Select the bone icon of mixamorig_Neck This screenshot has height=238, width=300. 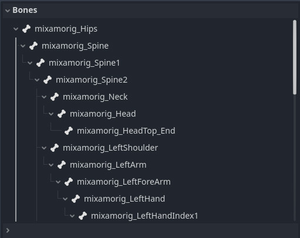point(55,97)
